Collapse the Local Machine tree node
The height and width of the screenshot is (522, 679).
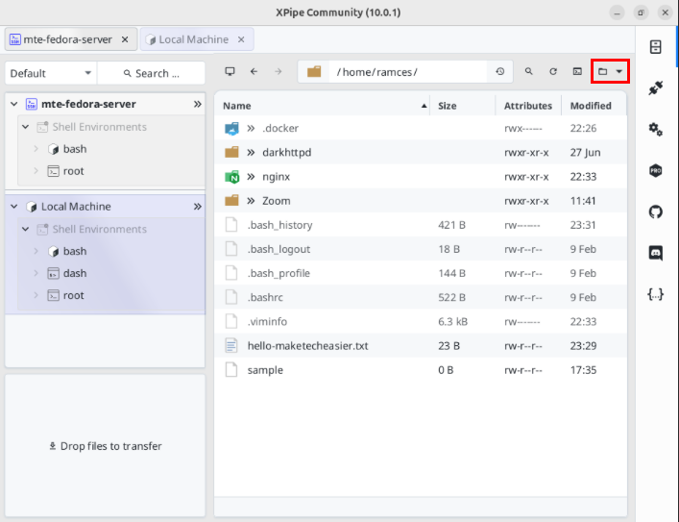(13, 207)
